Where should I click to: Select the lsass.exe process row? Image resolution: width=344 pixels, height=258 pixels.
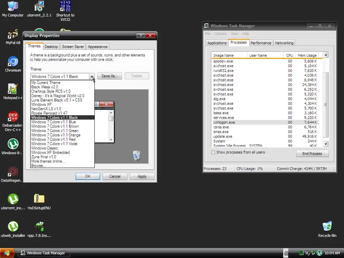pos(265,113)
